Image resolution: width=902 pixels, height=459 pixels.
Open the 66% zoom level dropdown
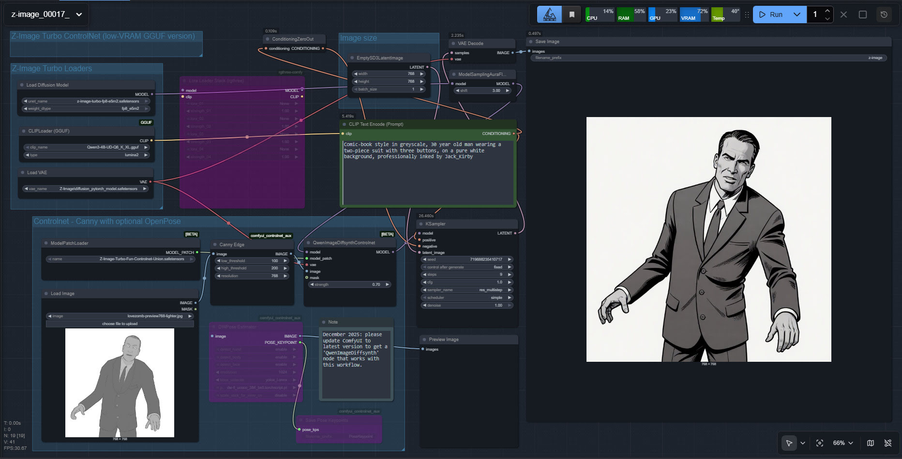coord(843,443)
